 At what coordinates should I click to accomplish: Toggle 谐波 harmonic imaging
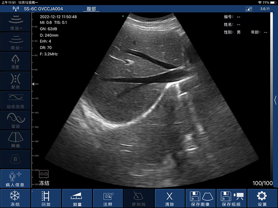click(16, 120)
